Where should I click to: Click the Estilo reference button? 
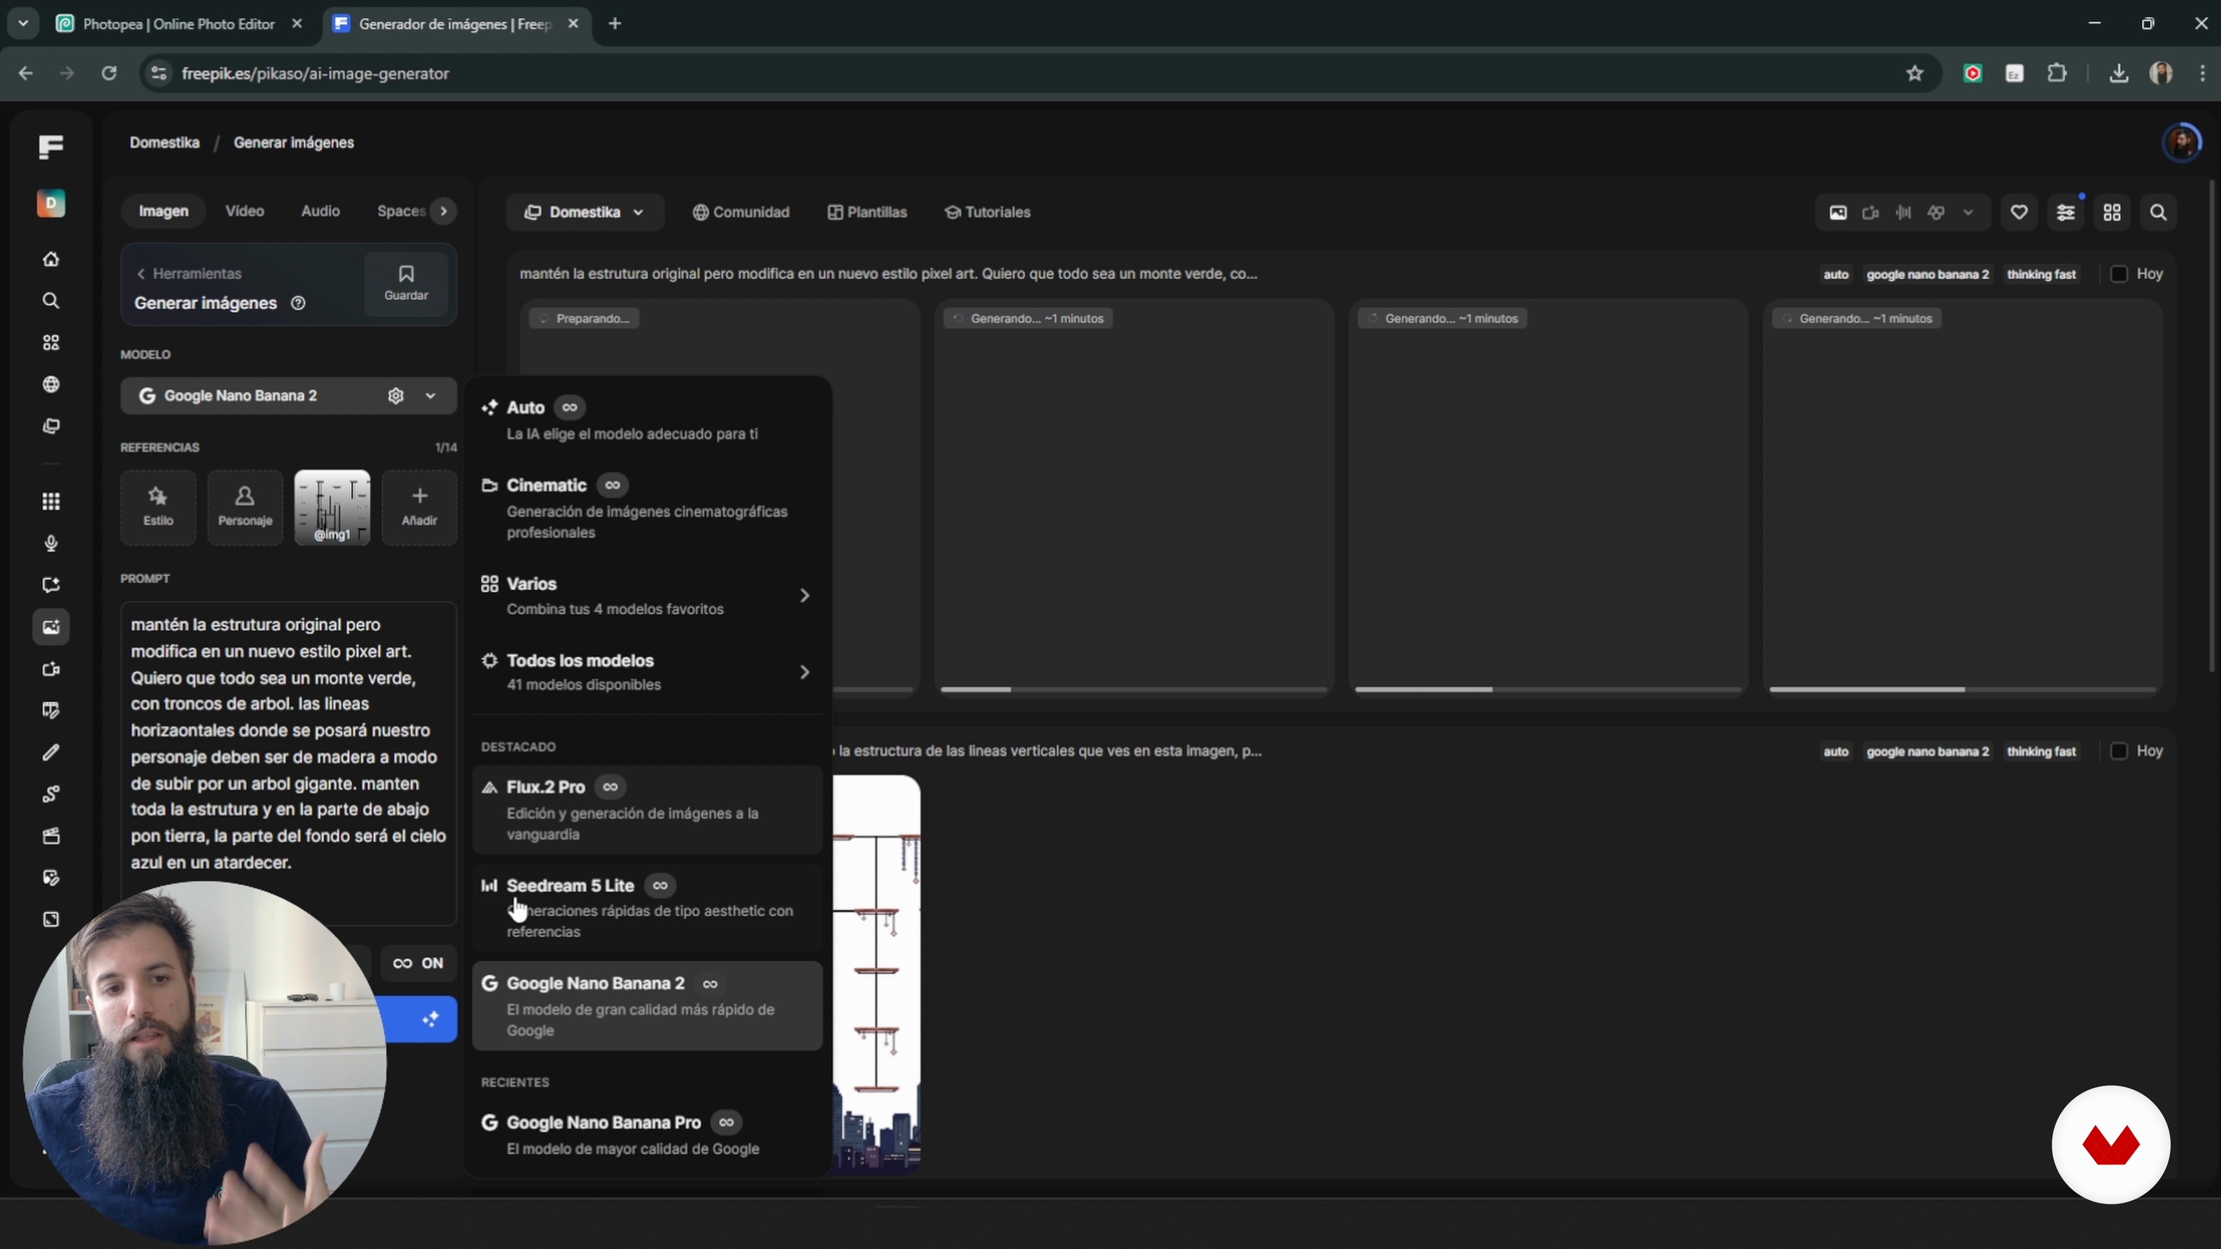pyautogui.click(x=158, y=508)
